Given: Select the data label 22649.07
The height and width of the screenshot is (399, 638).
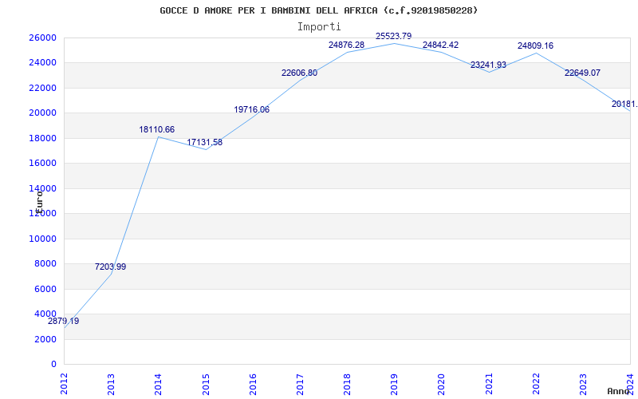Looking at the screenshot, I should (582, 73).
